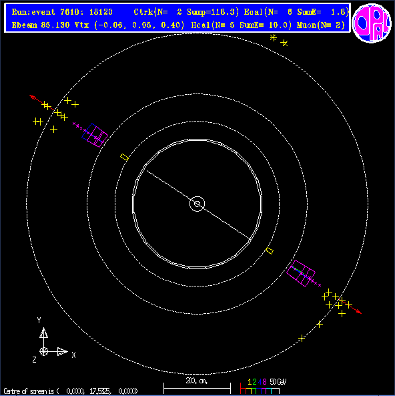Viewport: 395px width, 396px height.
Task: Click the Centre of screen coordinates text
Action: coord(71,391)
